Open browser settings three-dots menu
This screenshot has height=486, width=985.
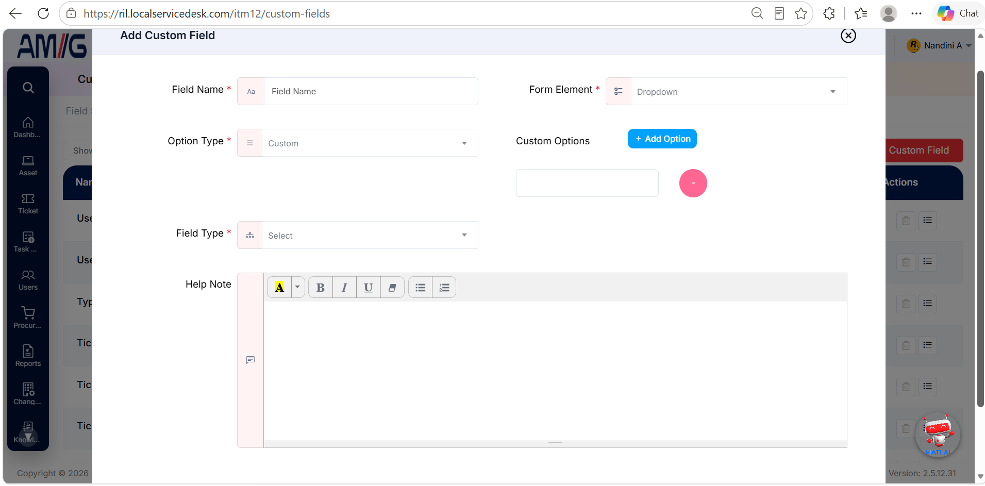click(916, 13)
